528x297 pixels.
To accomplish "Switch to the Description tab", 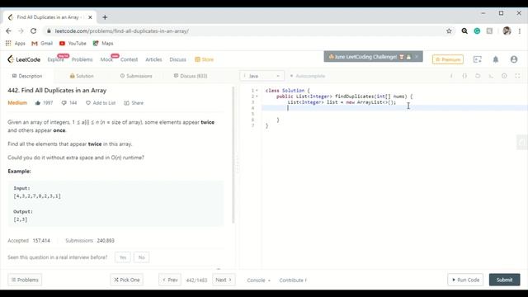I will pyautogui.click(x=27, y=76).
